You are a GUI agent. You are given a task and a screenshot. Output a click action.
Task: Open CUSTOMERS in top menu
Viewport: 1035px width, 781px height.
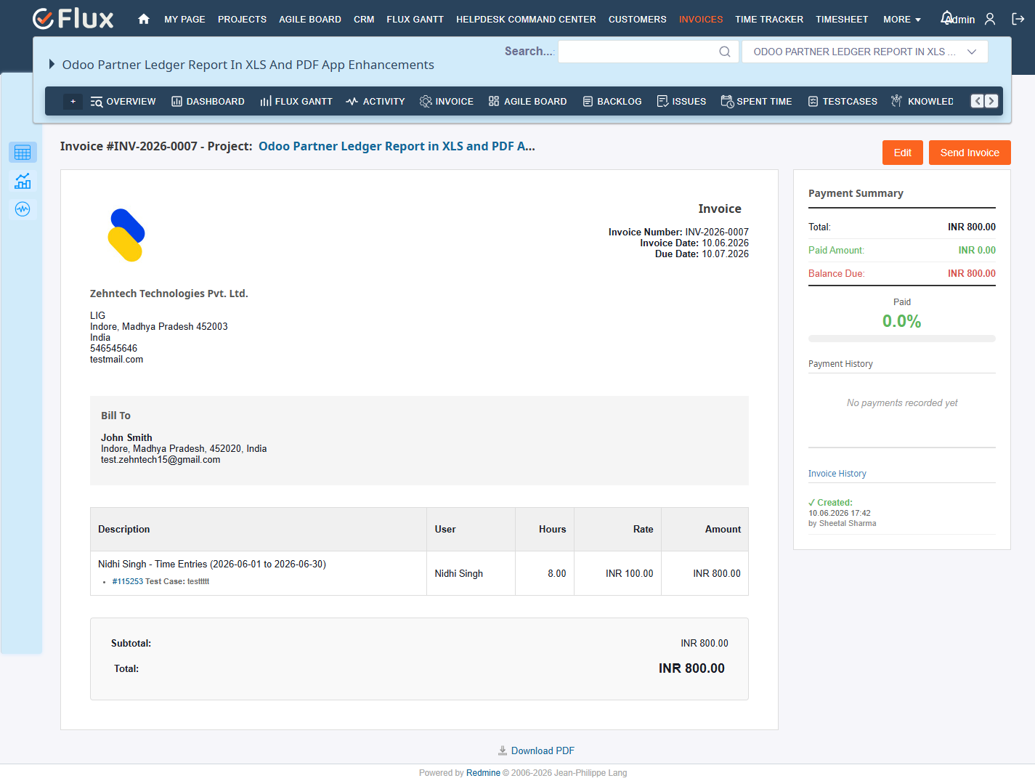click(637, 20)
